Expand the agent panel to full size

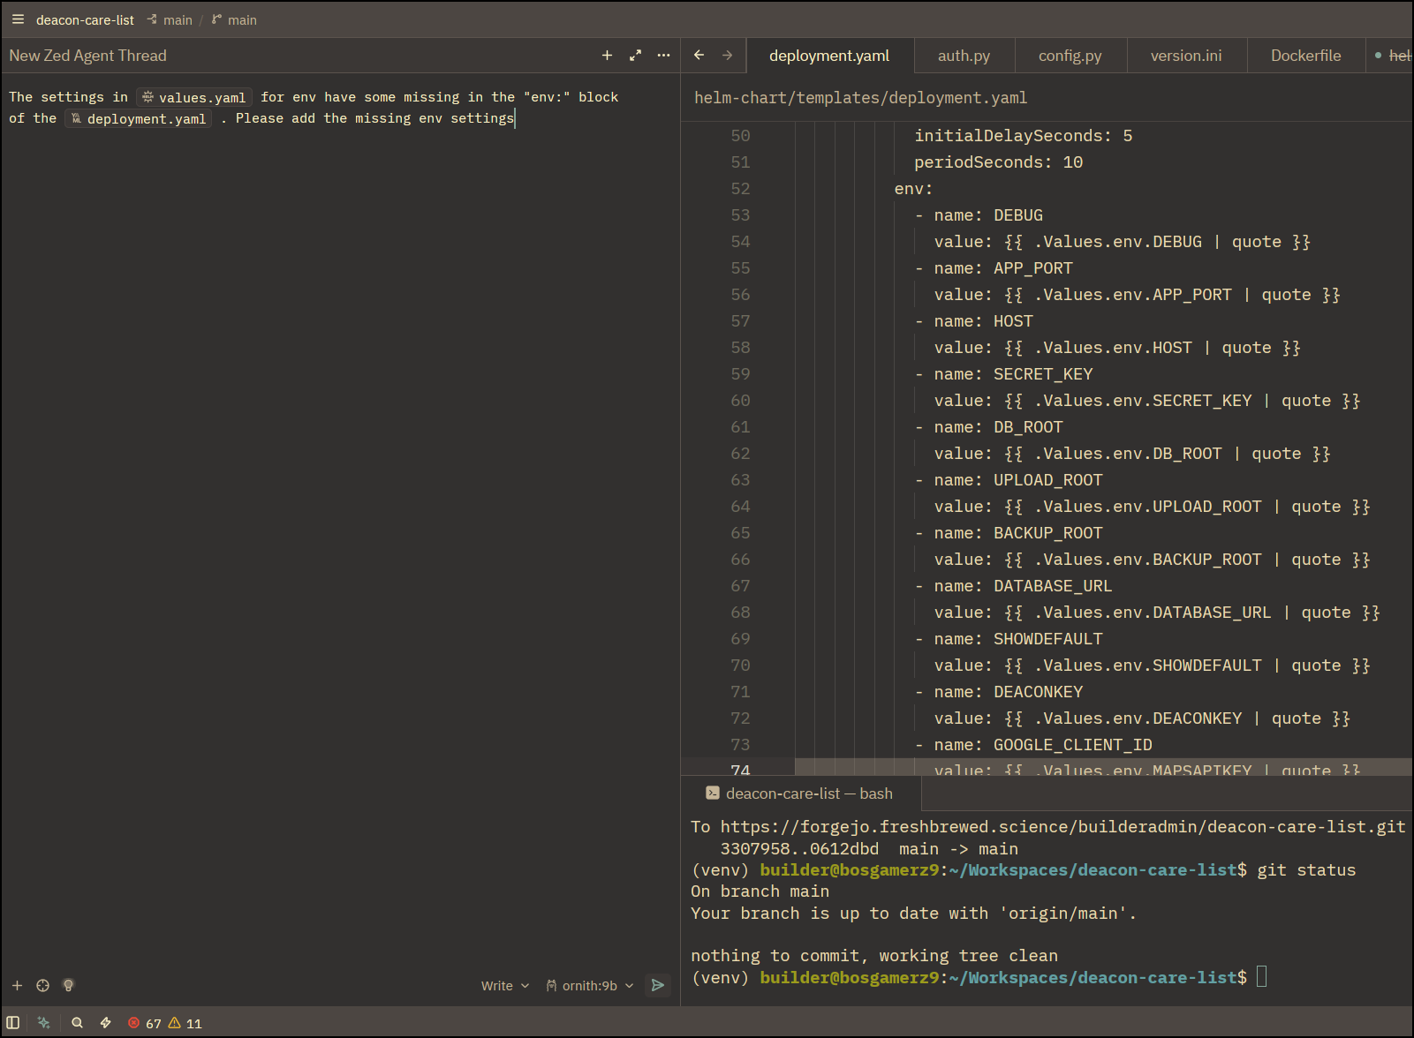click(x=635, y=55)
